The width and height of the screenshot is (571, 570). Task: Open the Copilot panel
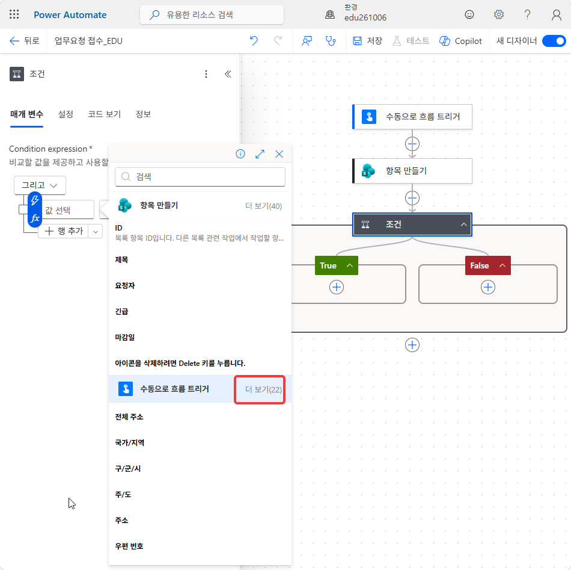pyautogui.click(x=460, y=41)
